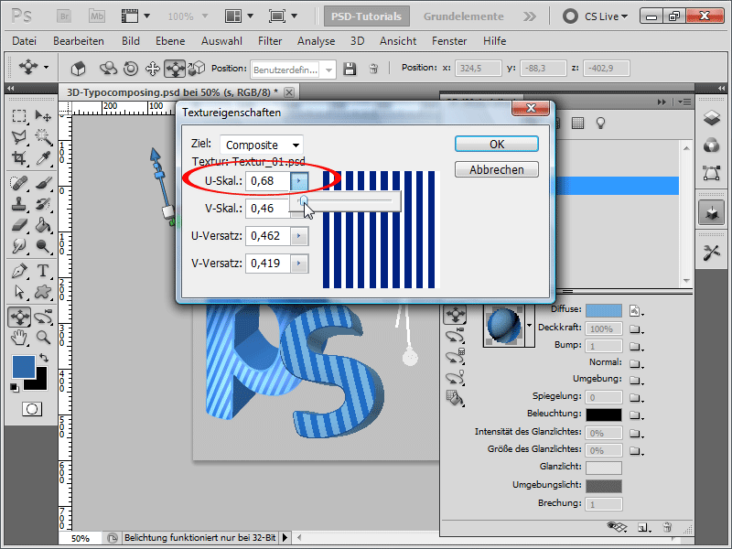
Task: Toggle Quick Mask mode
Action: pos(32,409)
